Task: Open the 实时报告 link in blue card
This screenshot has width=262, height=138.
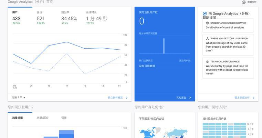Action: coord(181,98)
